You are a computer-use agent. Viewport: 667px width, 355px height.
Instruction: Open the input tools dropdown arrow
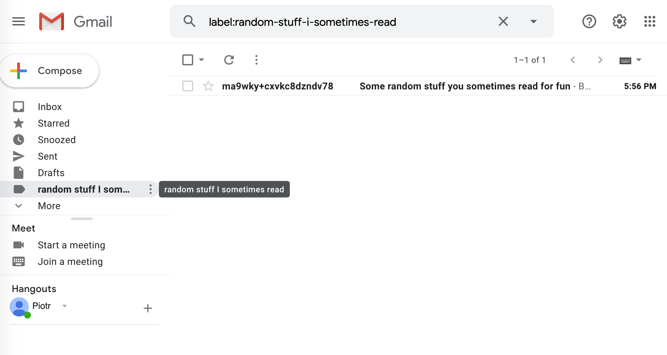tap(639, 60)
